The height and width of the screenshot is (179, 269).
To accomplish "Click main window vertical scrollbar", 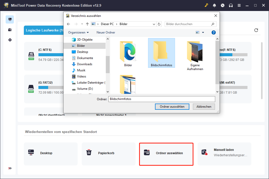I will coord(262,71).
